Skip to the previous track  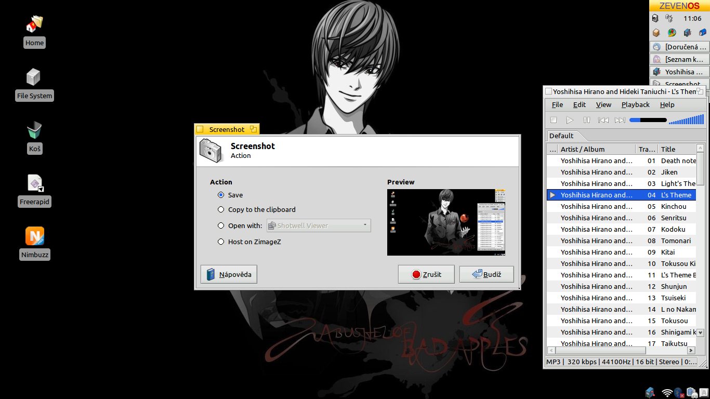[x=603, y=120]
